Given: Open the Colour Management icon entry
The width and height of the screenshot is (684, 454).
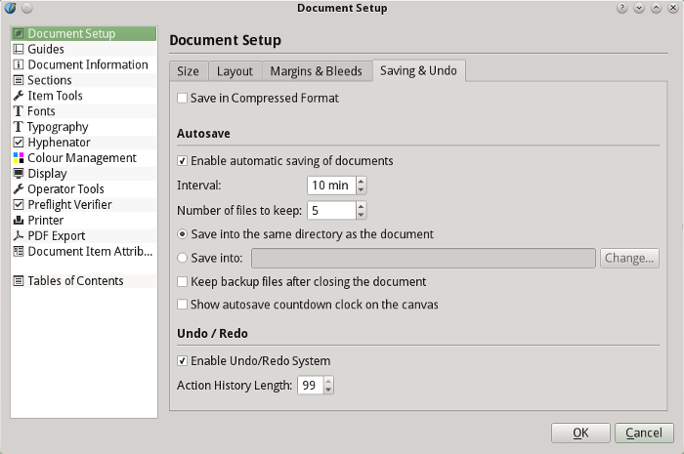Looking at the screenshot, I should [x=19, y=158].
